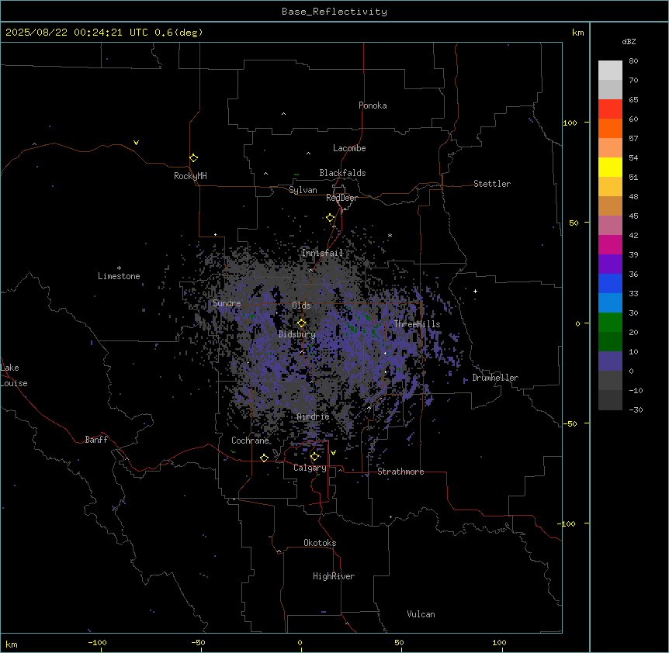
Task: Click the 57 value on the dBZ legend
Action: (x=633, y=138)
